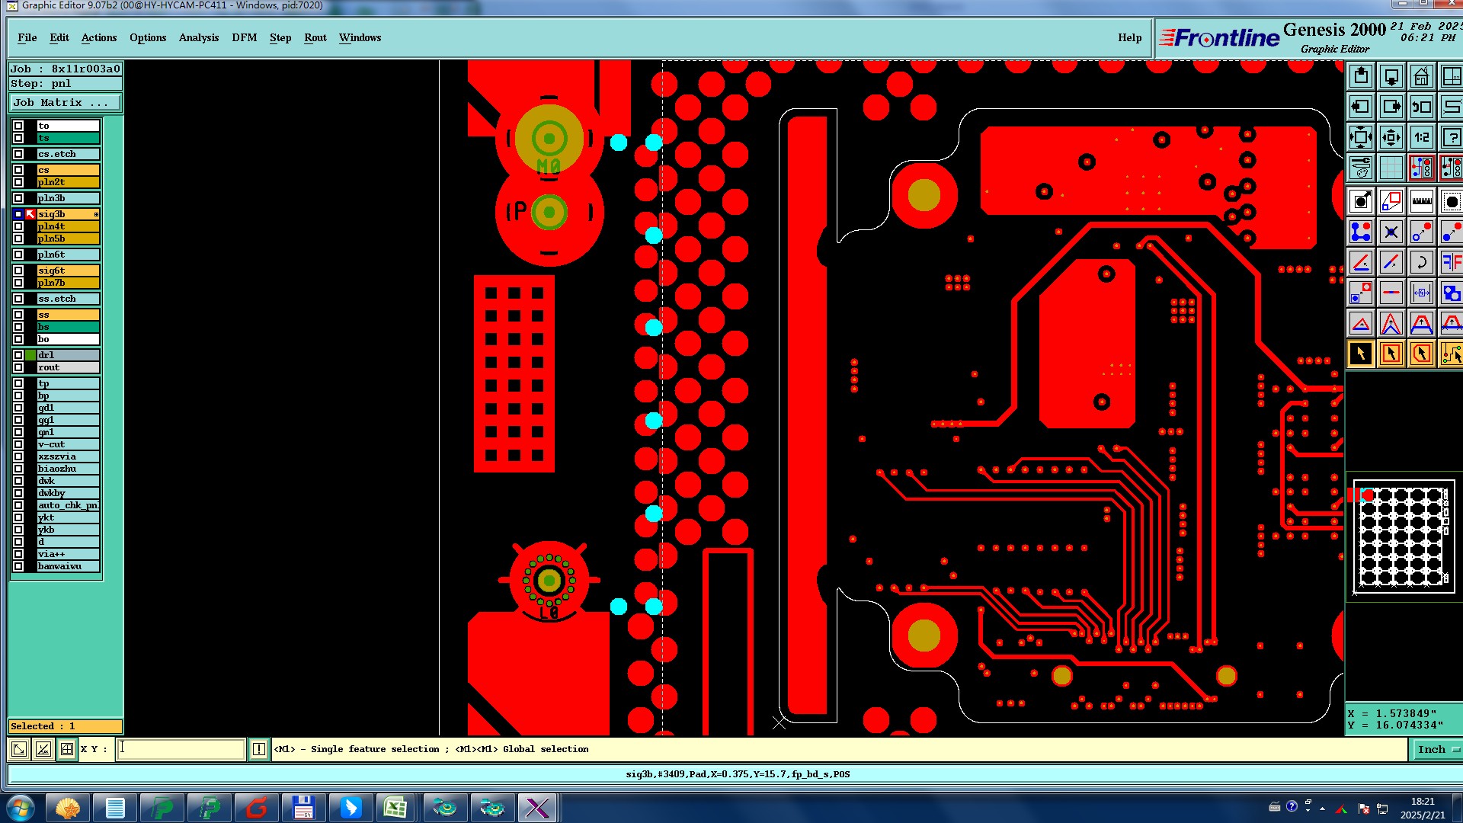Screen dimensions: 1463x823
Task: Select the black arrow single select tool
Action: coord(1361,354)
